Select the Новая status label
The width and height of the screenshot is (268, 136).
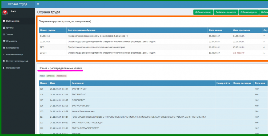(x=42, y=76)
